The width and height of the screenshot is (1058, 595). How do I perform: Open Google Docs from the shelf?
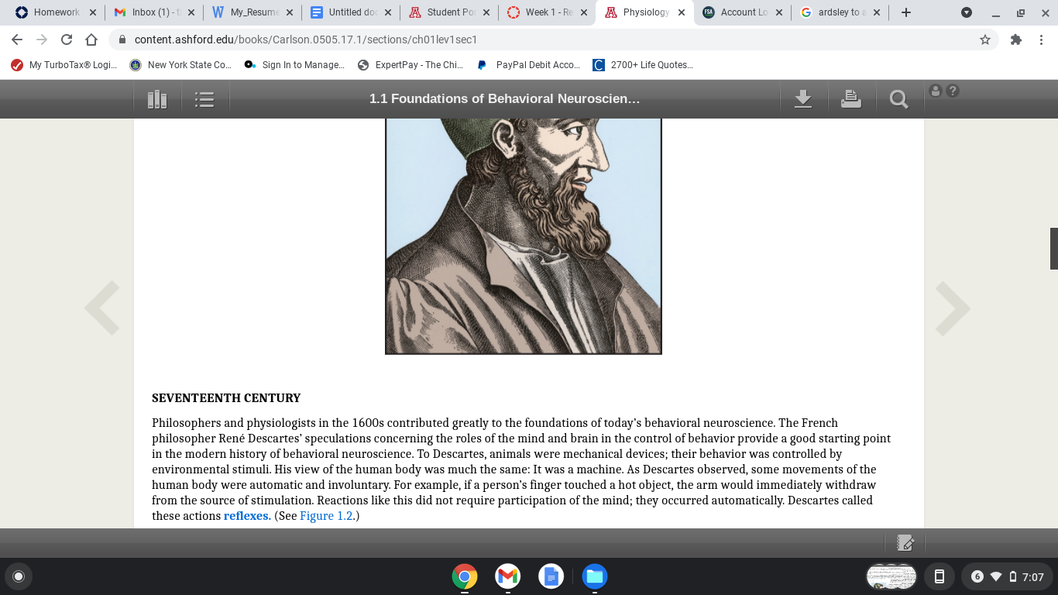point(551,576)
